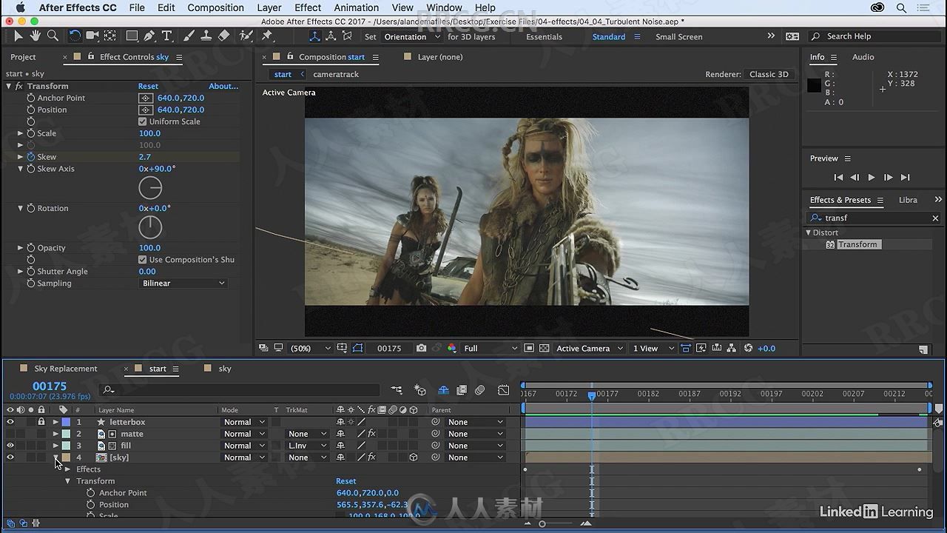Expand the Scale property in Effect Controls
The width and height of the screenshot is (947, 533).
(x=21, y=133)
